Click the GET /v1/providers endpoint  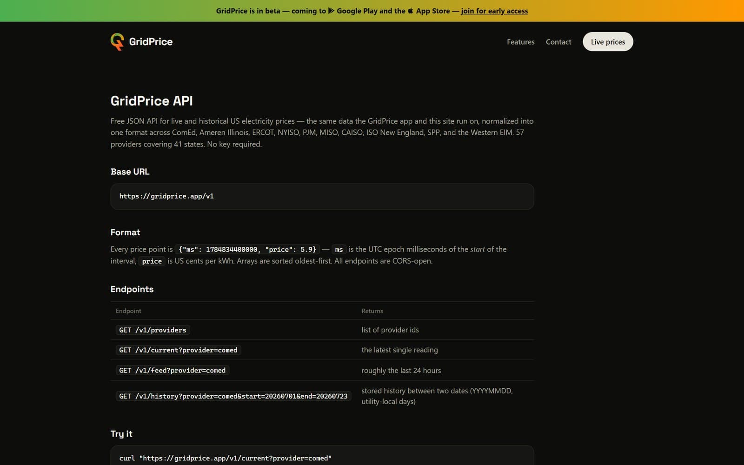153,330
